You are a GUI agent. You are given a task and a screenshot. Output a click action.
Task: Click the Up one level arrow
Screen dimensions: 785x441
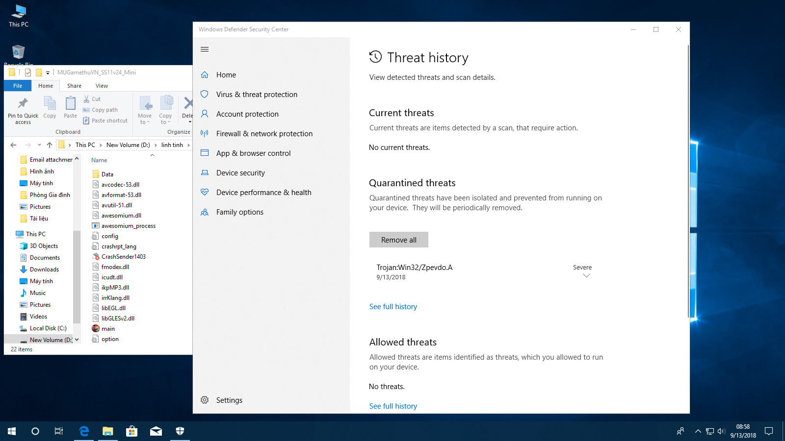[x=50, y=145]
